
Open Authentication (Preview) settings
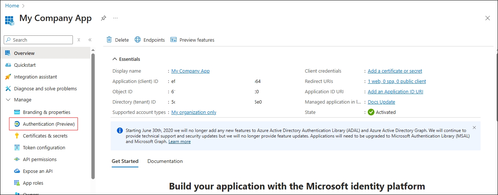[x=48, y=124]
